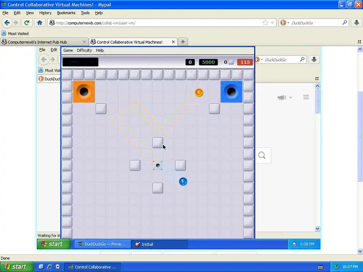363x272 pixels.
Task: Click the DuckDuckGo page search button
Action: coord(262,155)
